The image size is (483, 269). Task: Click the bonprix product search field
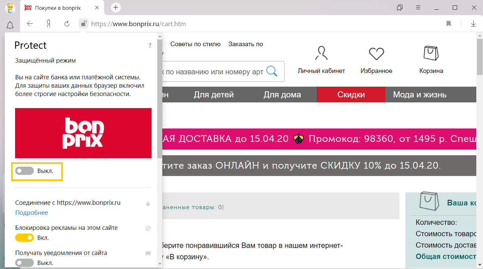point(214,72)
